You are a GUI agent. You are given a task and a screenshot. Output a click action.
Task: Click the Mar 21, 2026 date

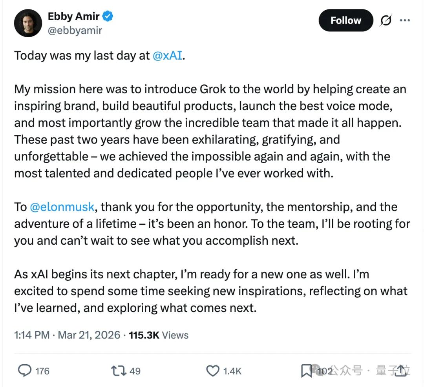(89, 335)
